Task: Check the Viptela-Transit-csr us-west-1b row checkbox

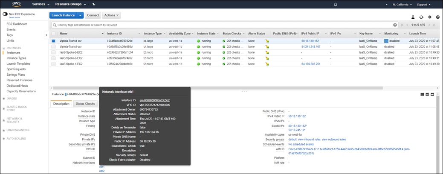Action: (53, 47)
